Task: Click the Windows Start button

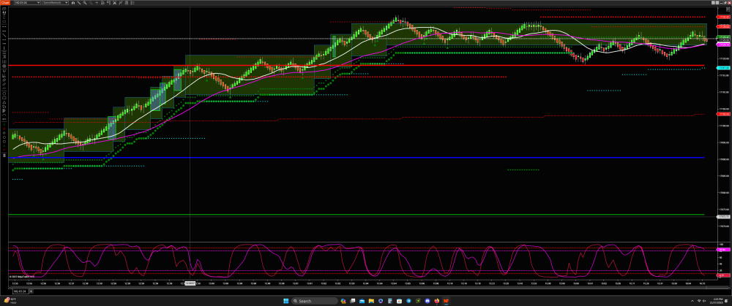Action: coord(285,300)
